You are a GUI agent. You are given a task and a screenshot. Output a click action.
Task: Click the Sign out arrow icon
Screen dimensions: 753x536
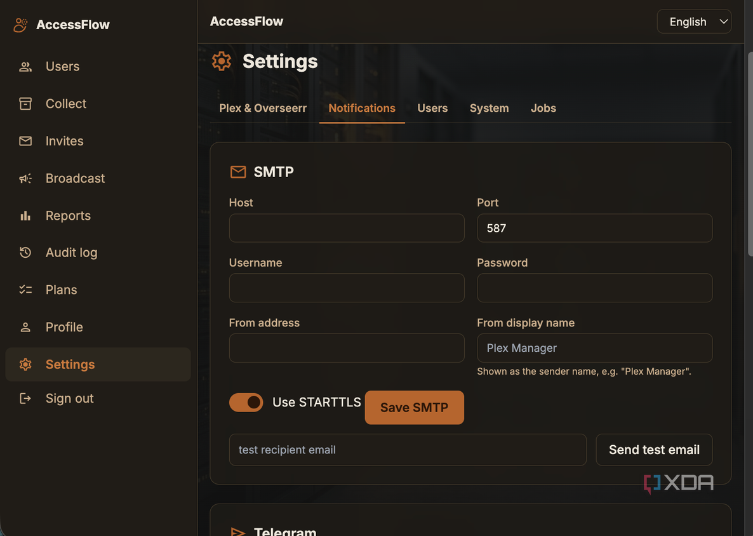click(x=25, y=398)
